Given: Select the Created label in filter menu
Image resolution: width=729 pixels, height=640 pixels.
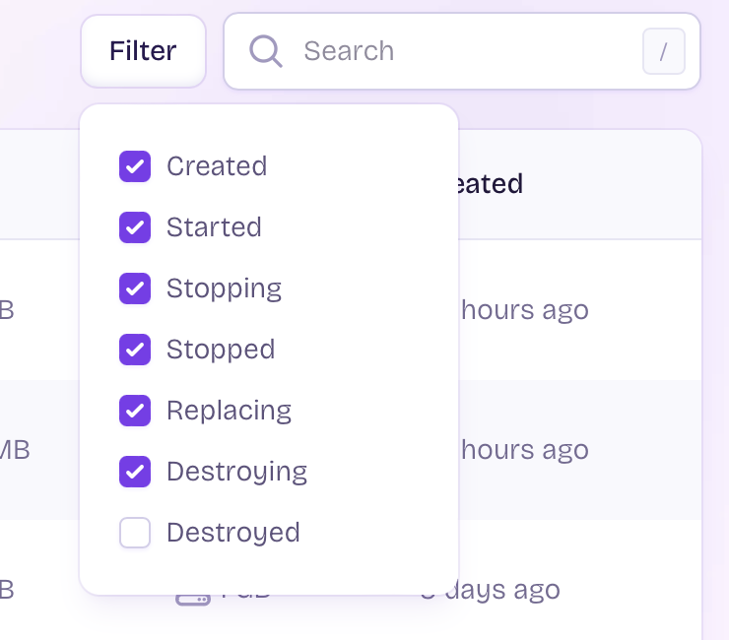Looking at the screenshot, I should pos(217,166).
